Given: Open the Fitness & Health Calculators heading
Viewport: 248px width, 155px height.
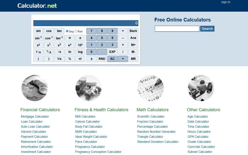Looking at the screenshot, I should [101, 110].
